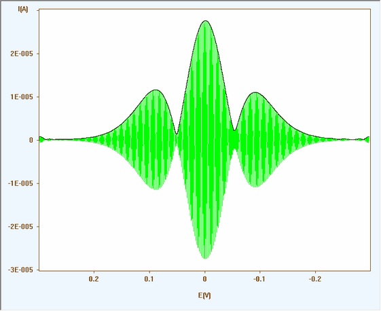Click the top of the peak near 0.1 V
Viewport: 381px width, 311px height.
(156, 90)
